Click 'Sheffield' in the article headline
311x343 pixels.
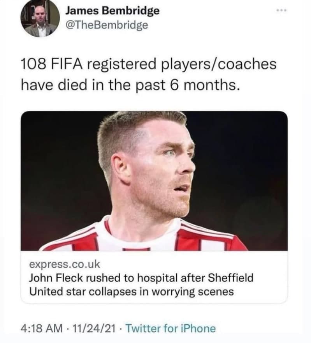tap(231, 278)
